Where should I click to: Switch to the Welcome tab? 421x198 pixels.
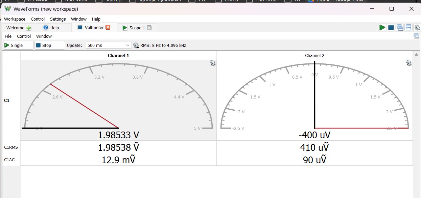click(x=19, y=28)
